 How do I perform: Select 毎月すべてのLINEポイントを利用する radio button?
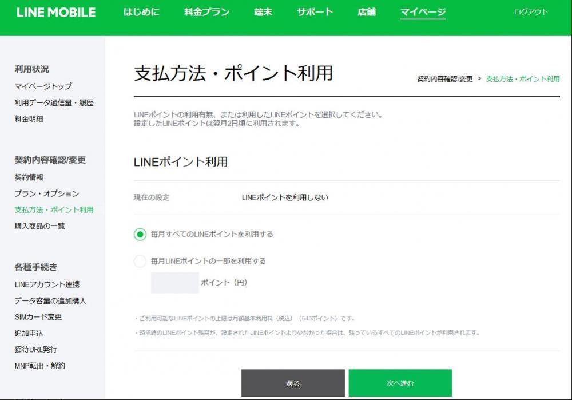point(140,234)
